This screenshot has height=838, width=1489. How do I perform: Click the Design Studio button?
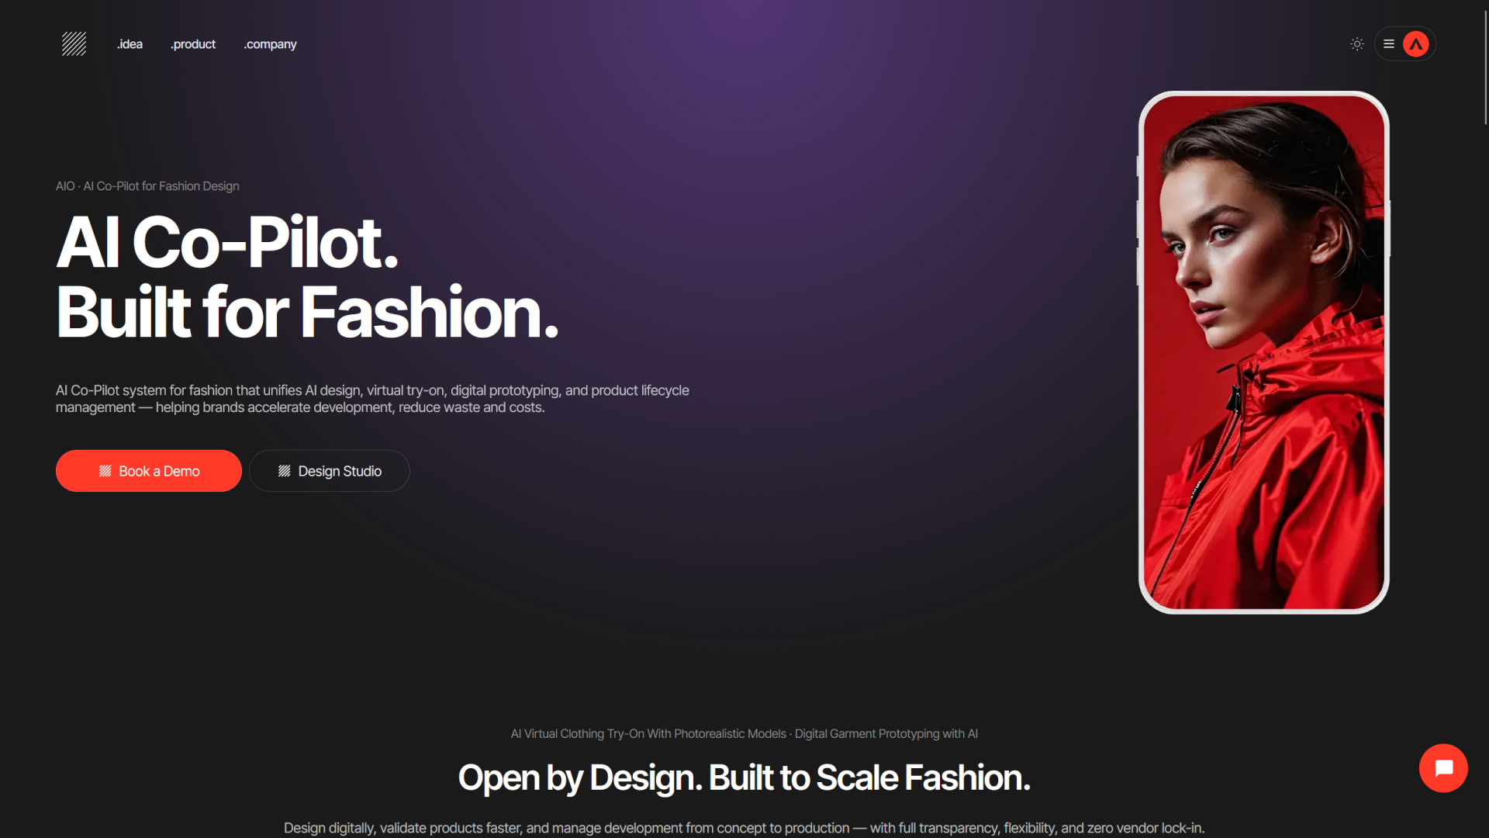pyautogui.click(x=330, y=471)
